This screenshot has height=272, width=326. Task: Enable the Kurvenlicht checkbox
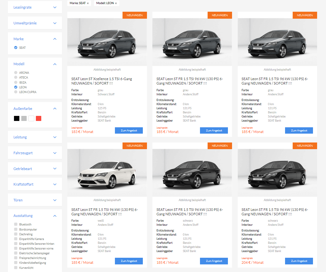click(x=16, y=268)
